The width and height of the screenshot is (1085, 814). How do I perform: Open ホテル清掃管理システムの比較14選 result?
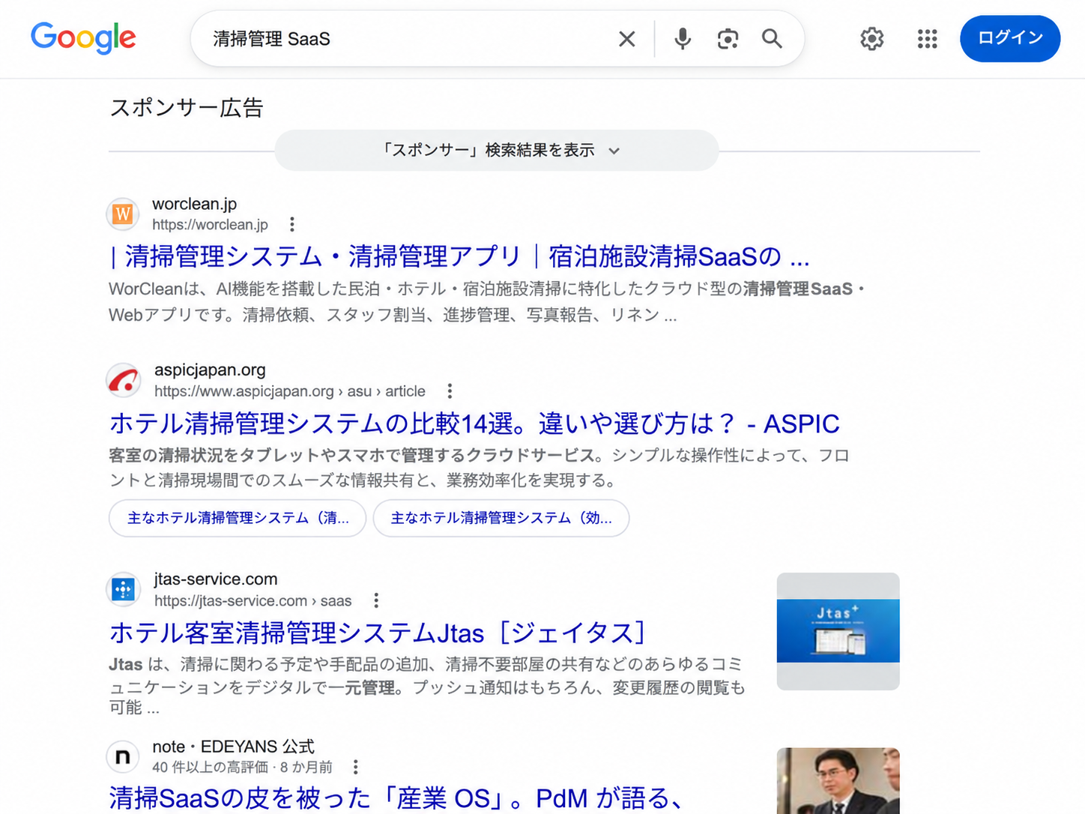474,423
